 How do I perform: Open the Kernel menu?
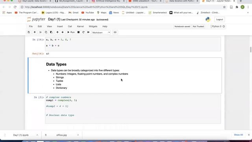click(80, 26)
